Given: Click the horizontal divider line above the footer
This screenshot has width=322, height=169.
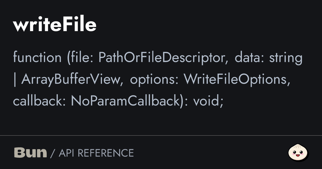Looking at the screenshot, I should click(x=161, y=135).
